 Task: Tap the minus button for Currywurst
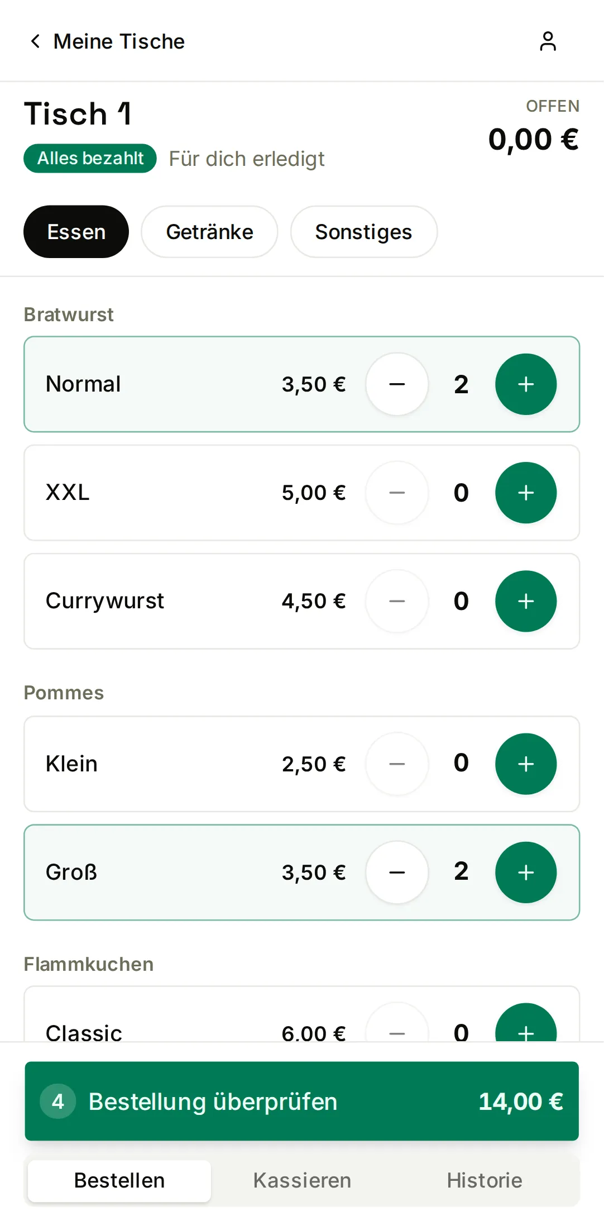[x=397, y=601]
